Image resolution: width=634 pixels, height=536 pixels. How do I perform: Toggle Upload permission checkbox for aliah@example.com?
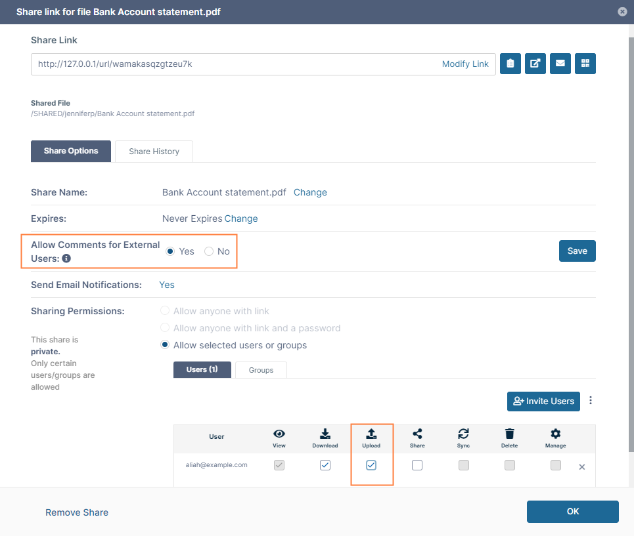point(371,465)
